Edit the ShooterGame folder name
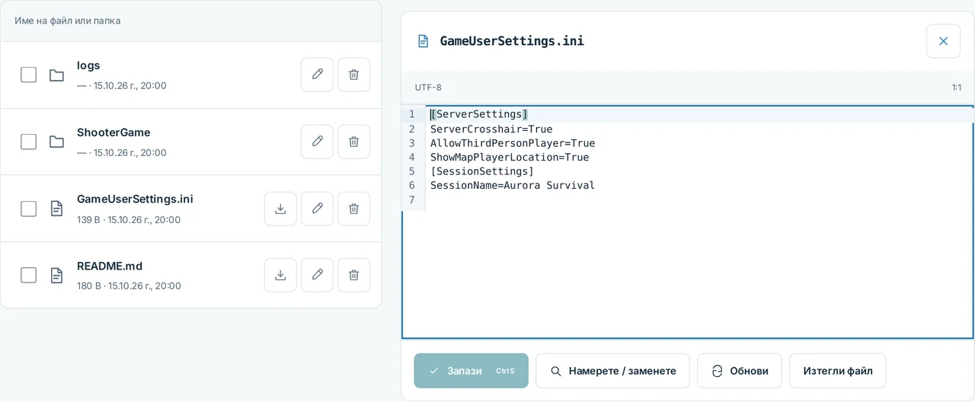The height and width of the screenshot is (402, 975). pos(317,142)
